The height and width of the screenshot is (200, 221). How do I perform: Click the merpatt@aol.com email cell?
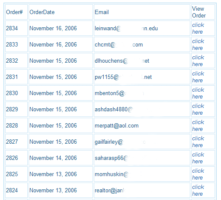tap(142, 125)
